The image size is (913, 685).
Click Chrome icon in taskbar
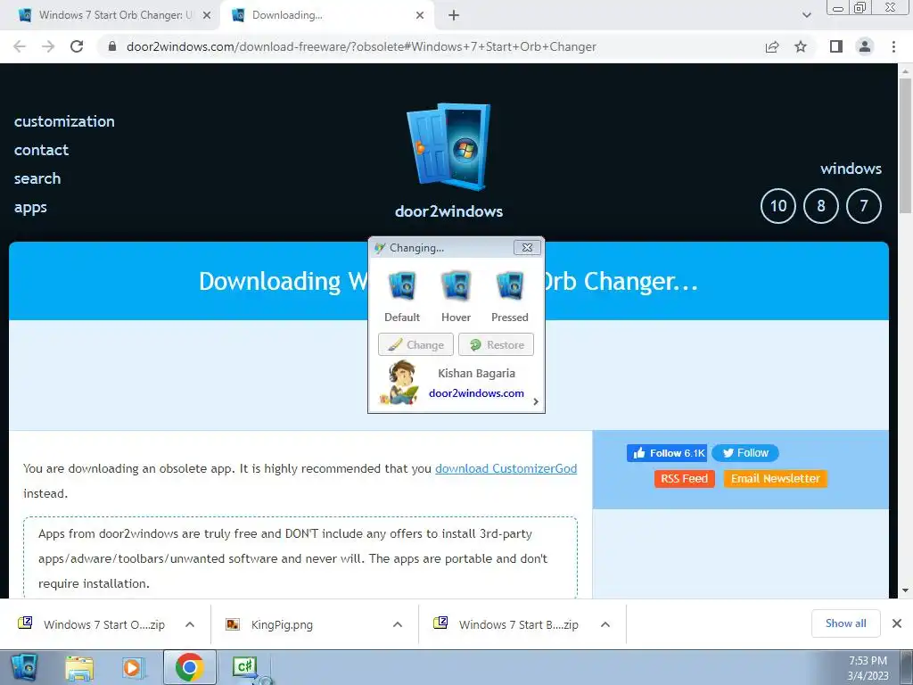coord(189,667)
